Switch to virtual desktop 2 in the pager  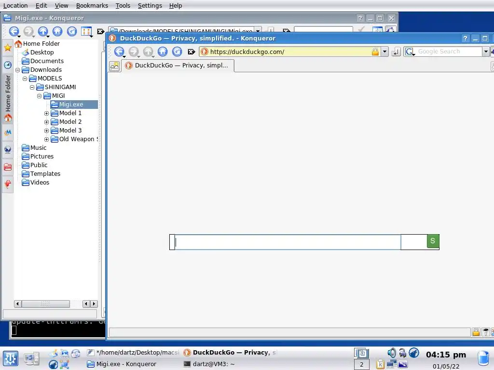pos(362,364)
